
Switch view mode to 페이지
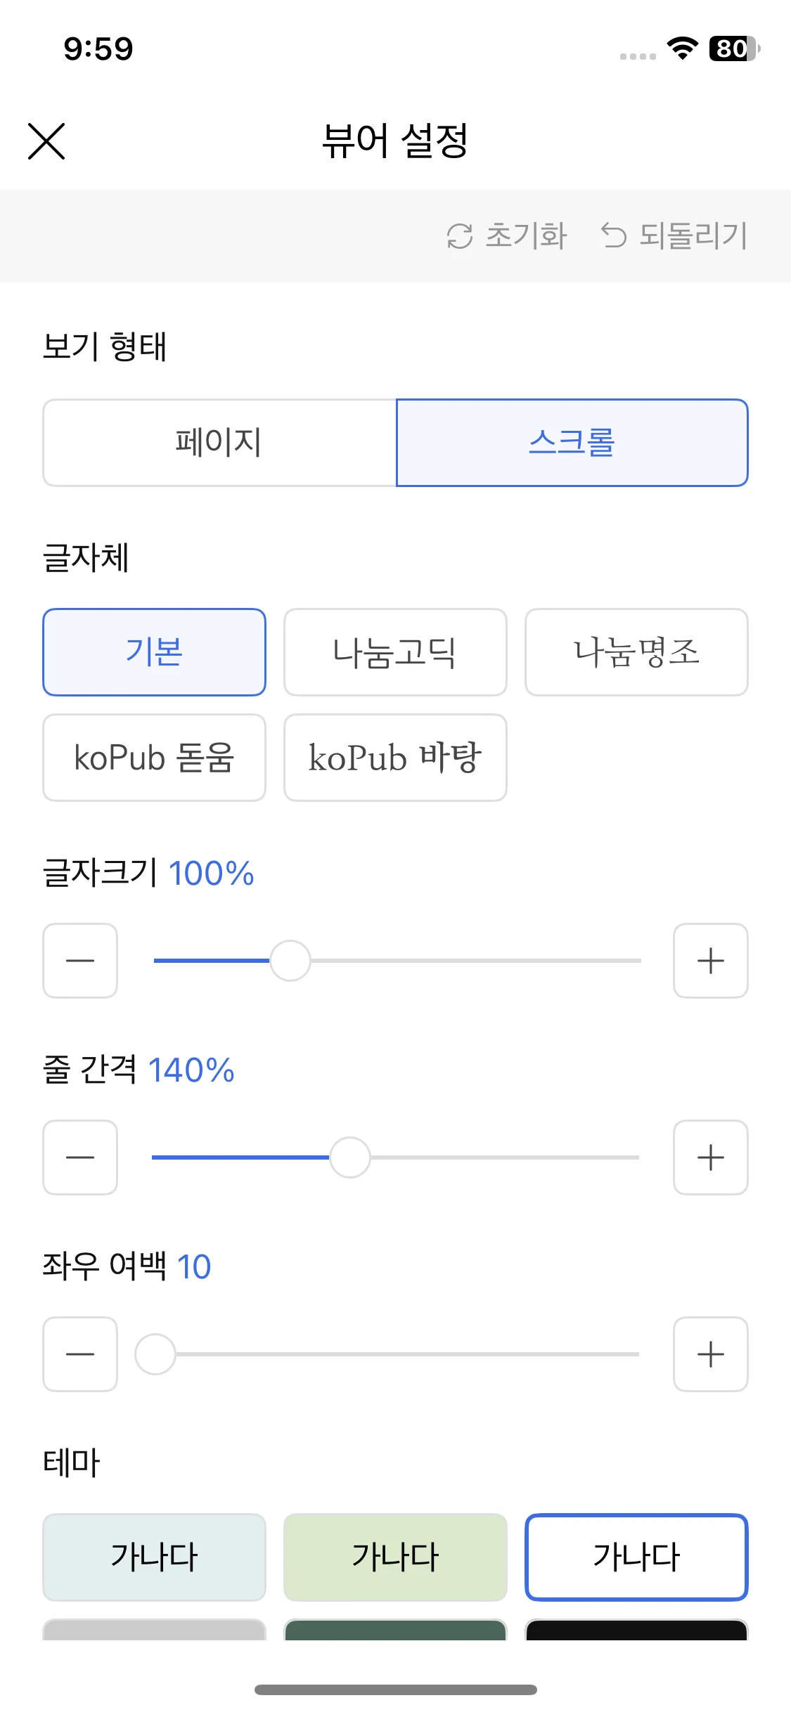219,443
